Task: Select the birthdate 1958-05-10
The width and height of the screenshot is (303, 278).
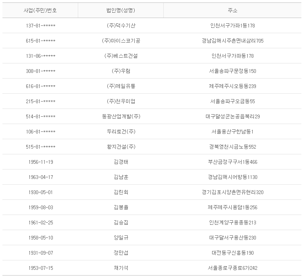Action: pyautogui.click(x=40, y=238)
